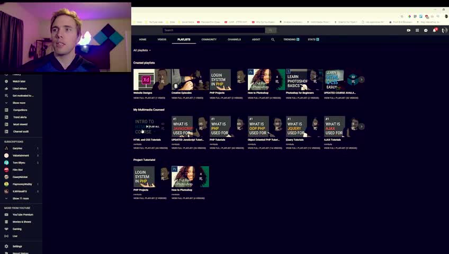Click the UPDATED COURSE AVAILA... playlist title

click(x=339, y=93)
